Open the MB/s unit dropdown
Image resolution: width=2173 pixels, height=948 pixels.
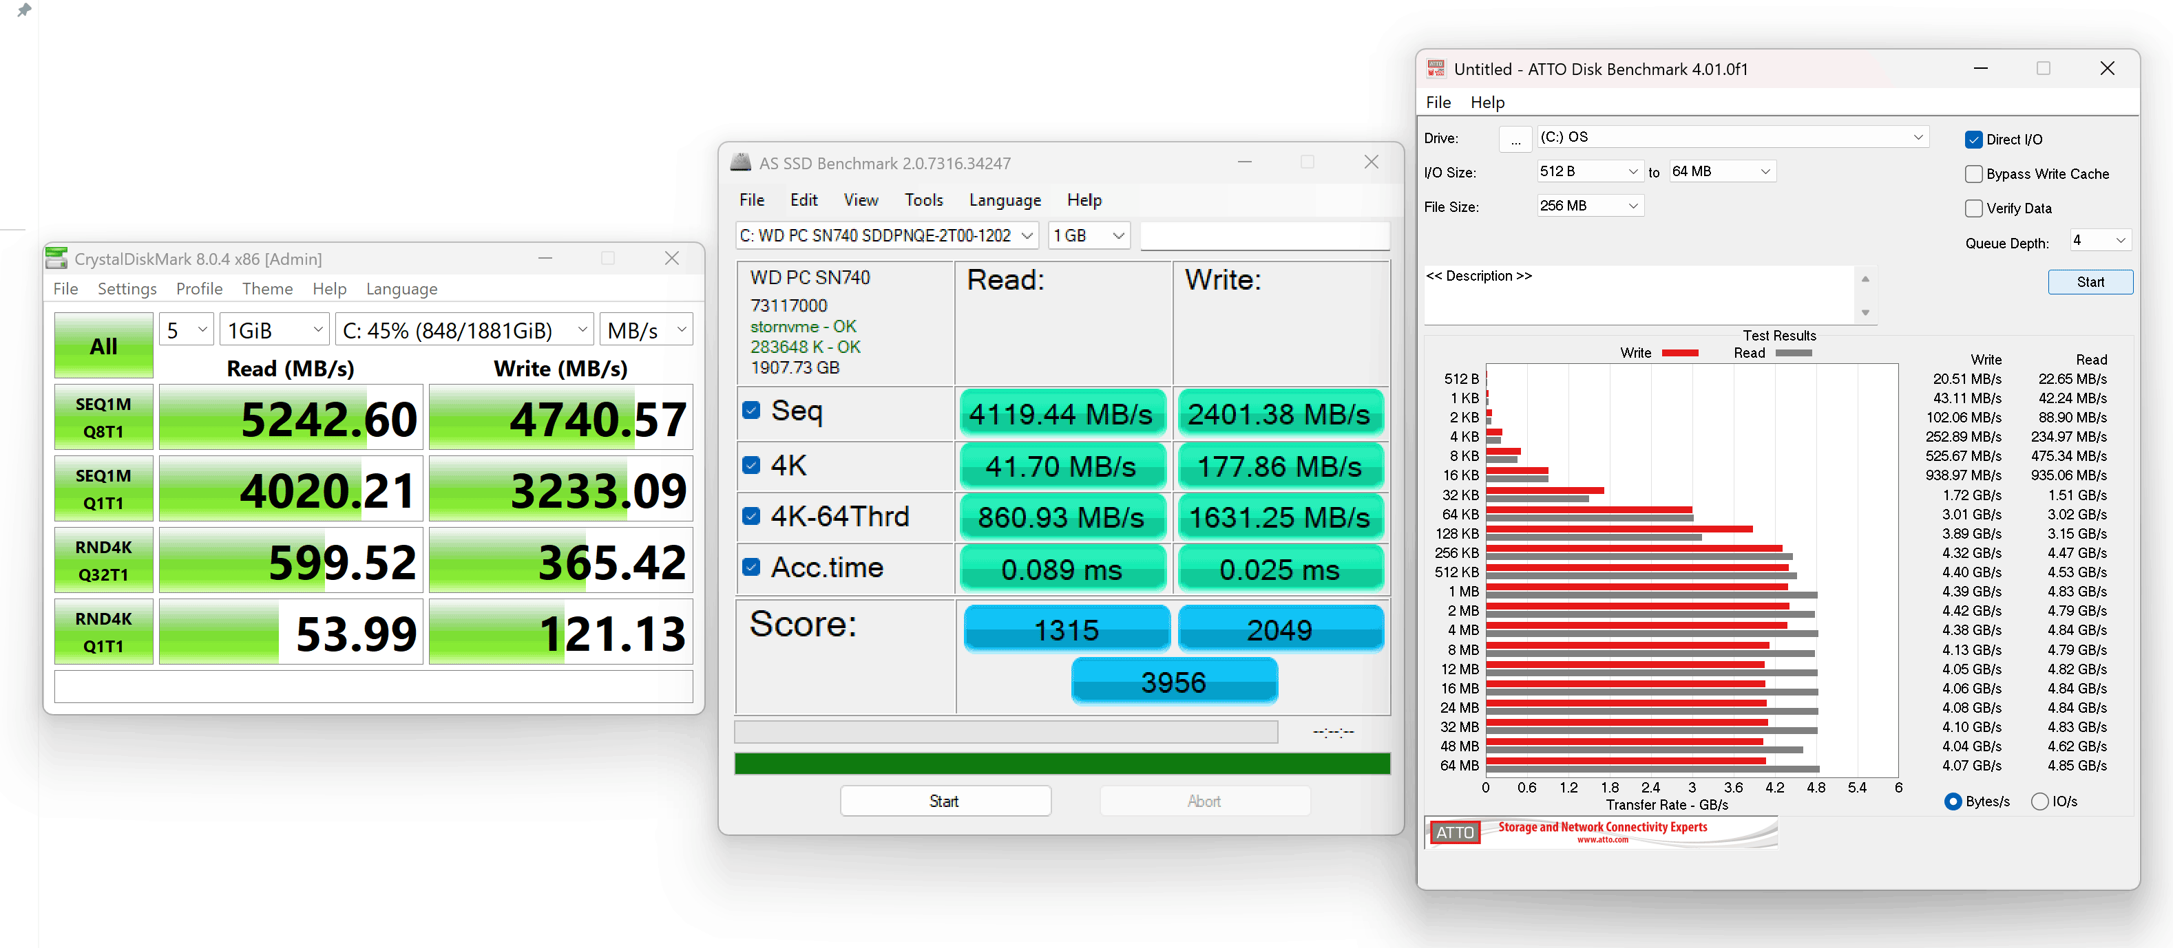tap(646, 330)
